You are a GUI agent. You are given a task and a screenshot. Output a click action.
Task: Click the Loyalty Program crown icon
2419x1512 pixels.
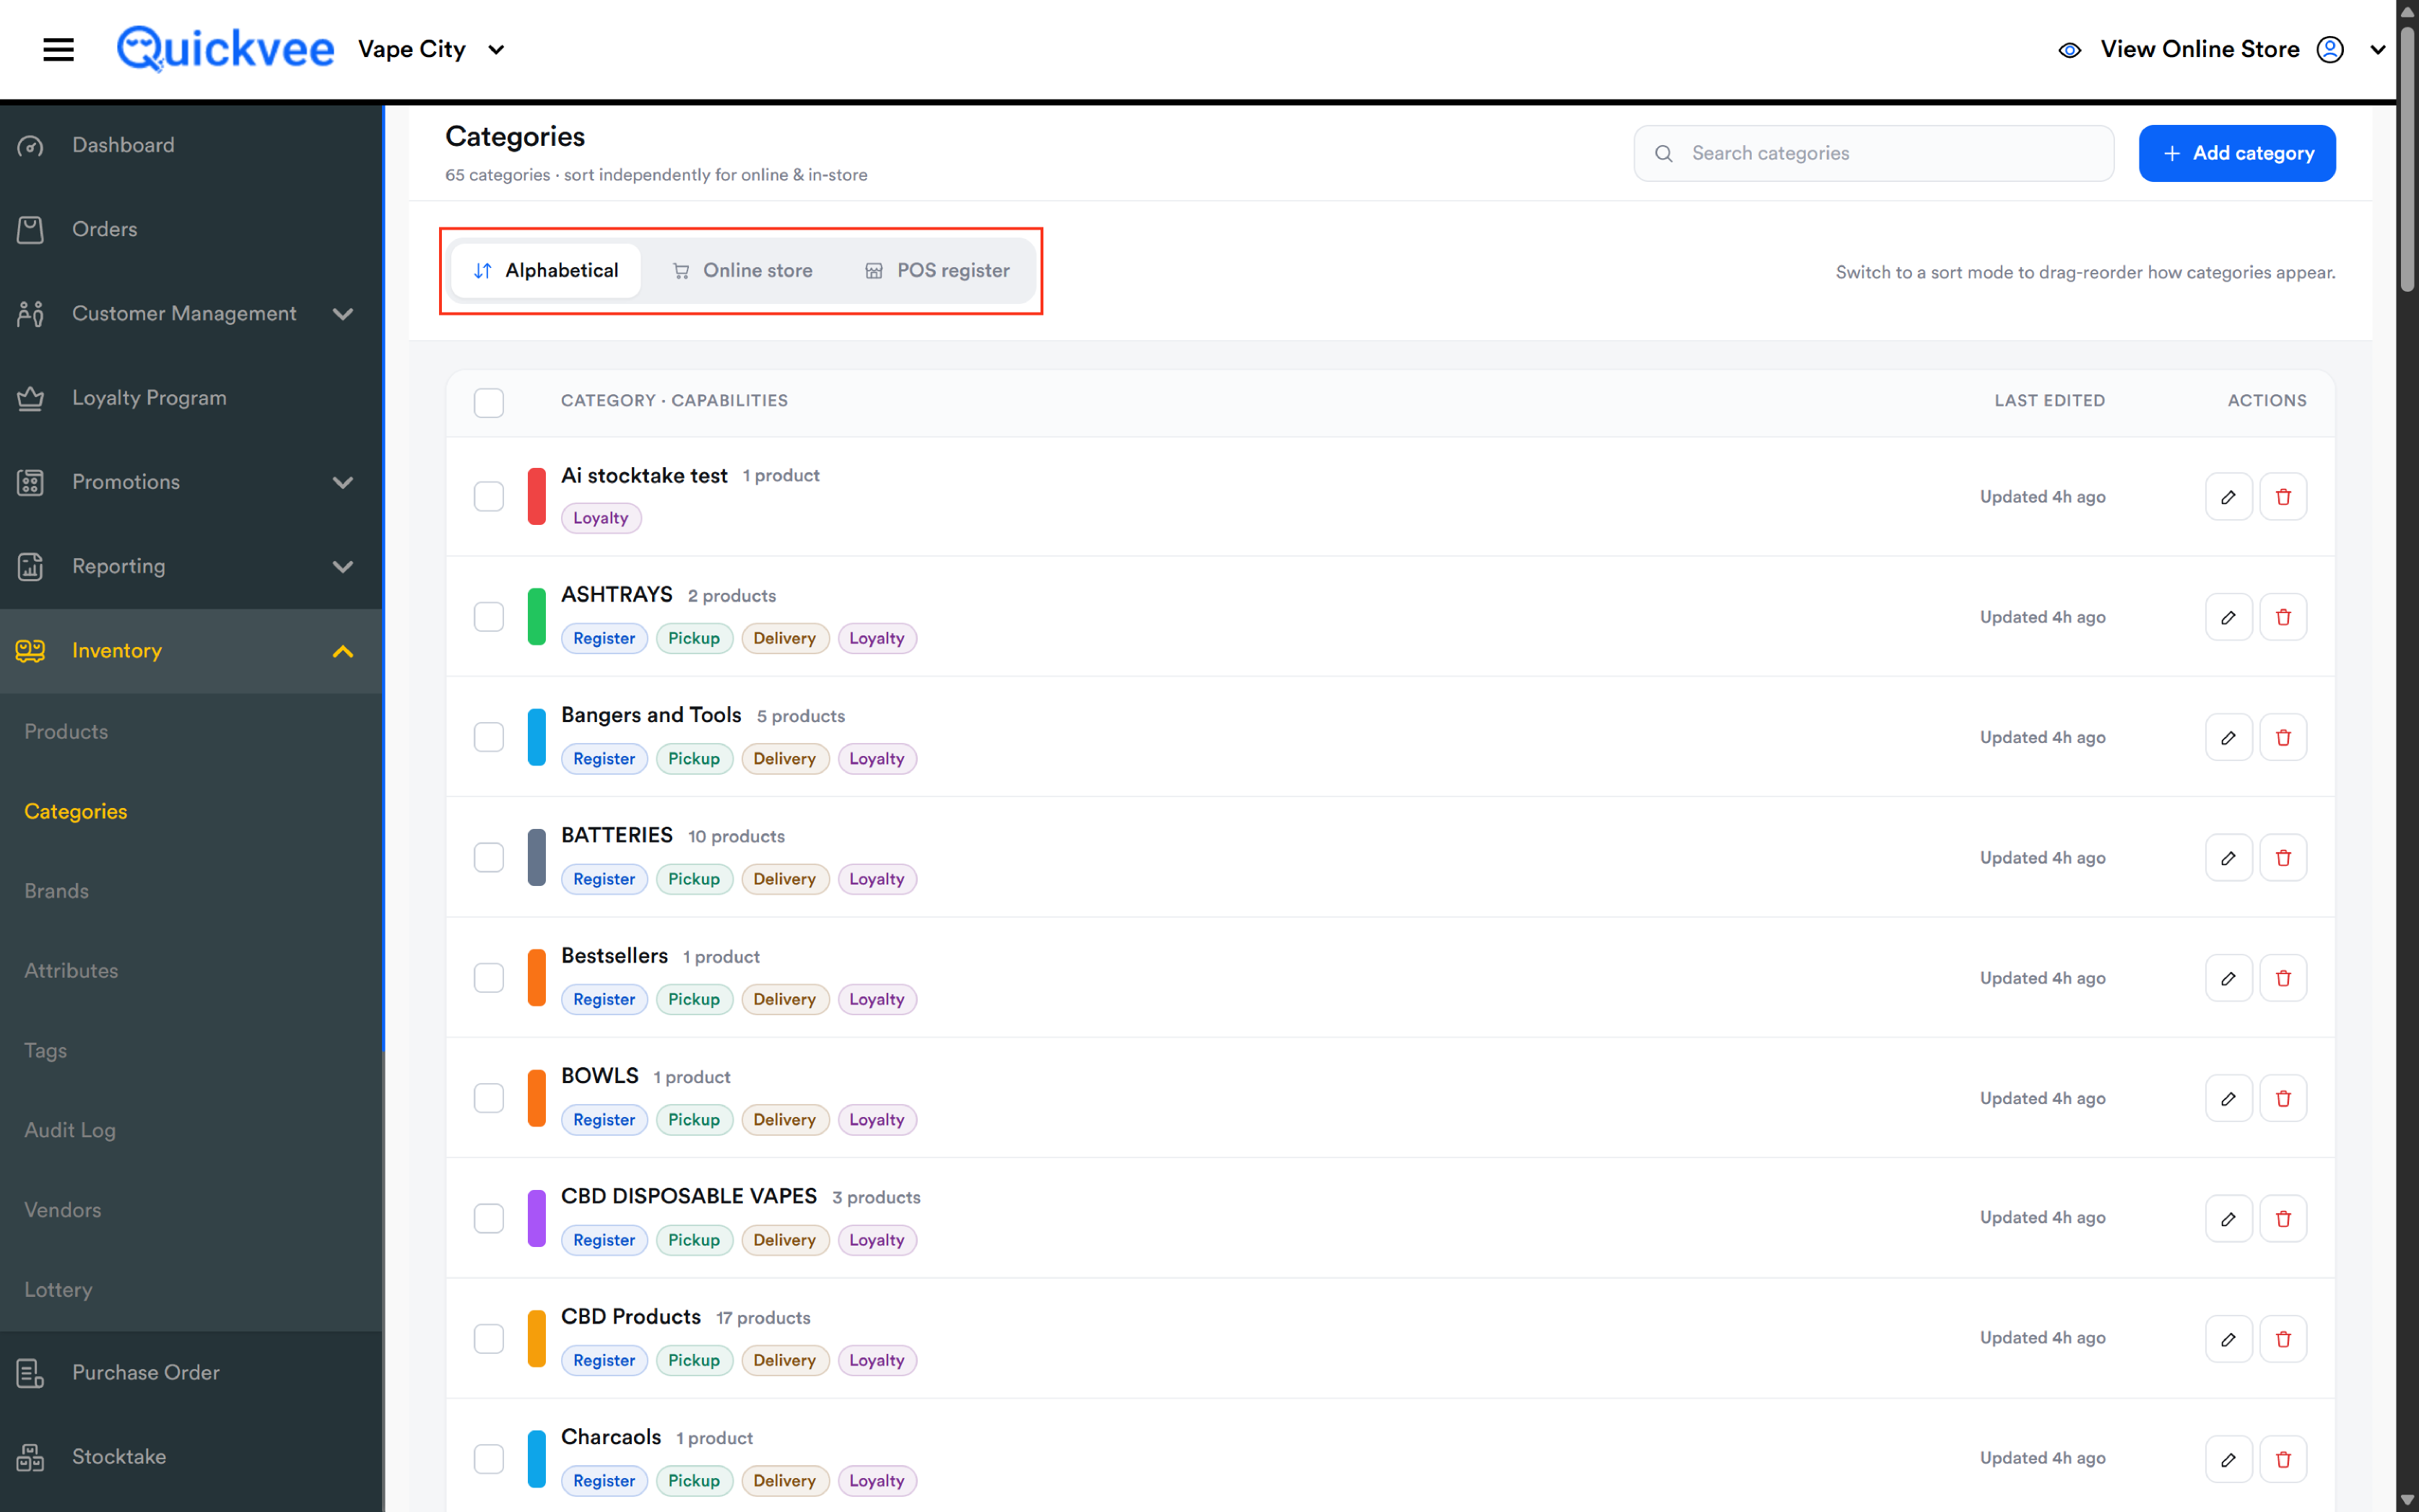click(31, 398)
